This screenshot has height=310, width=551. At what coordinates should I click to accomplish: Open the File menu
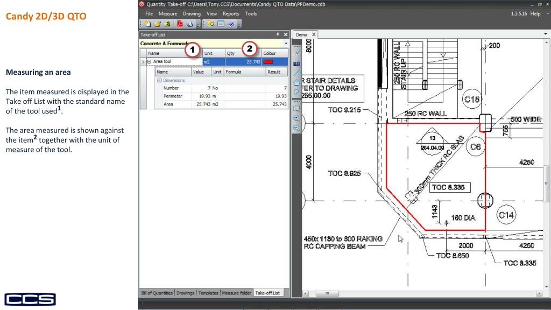point(149,13)
